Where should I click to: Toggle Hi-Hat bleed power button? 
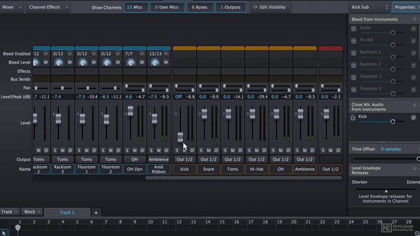pos(354,41)
